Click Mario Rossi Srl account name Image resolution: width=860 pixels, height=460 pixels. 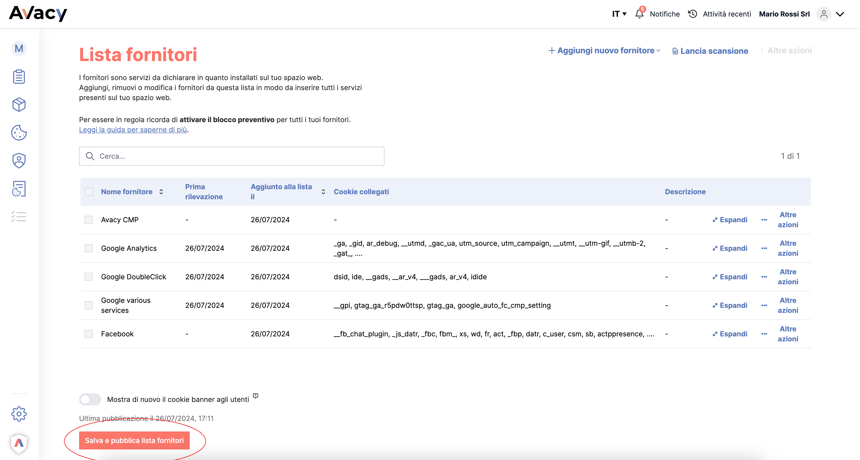tap(784, 14)
